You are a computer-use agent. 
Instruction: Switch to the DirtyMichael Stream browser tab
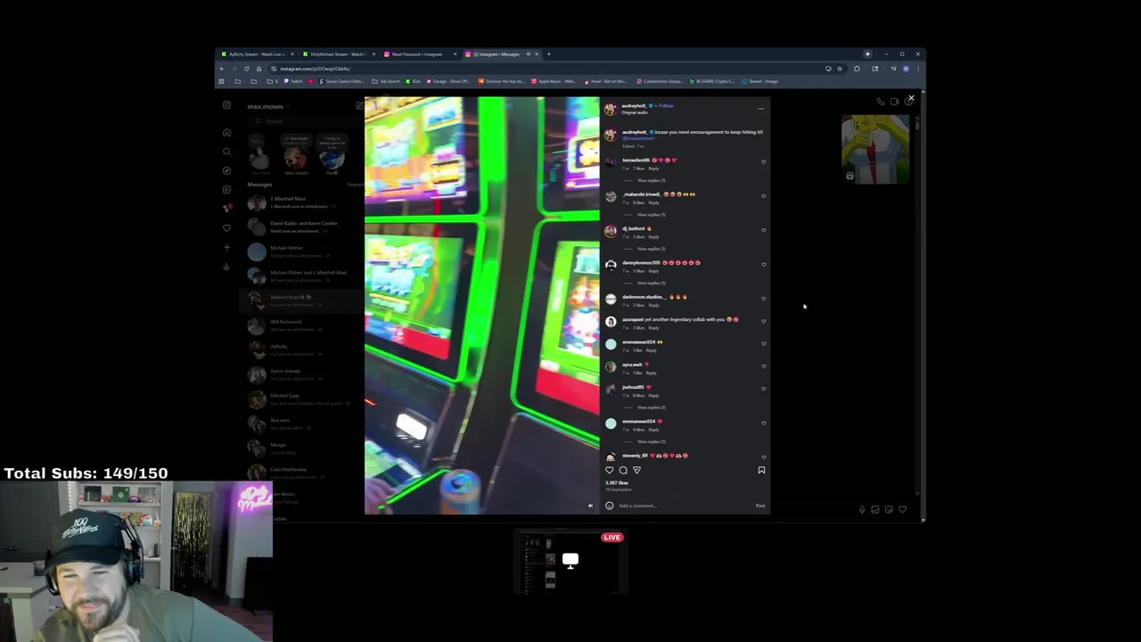coord(337,54)
